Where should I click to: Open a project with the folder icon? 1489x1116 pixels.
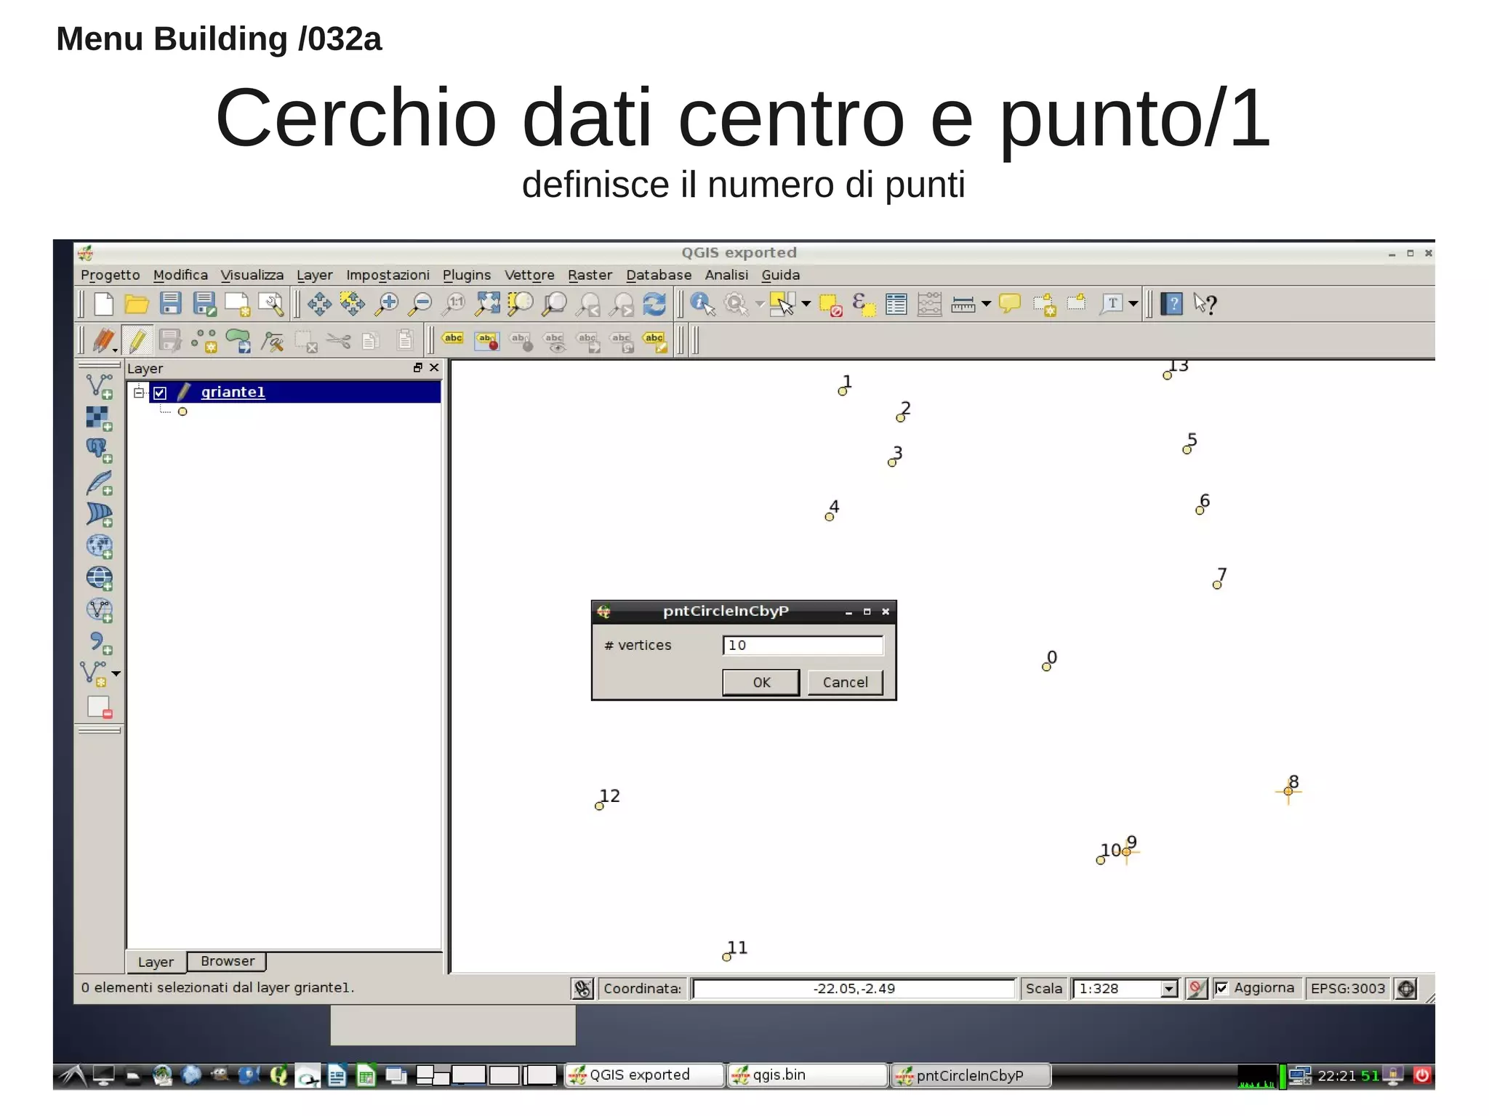[x=137, y=304]
